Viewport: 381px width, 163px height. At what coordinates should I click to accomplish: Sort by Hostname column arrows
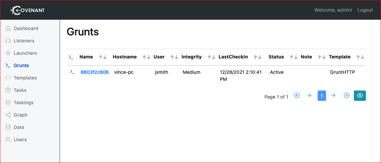click(x=146, y=57)
